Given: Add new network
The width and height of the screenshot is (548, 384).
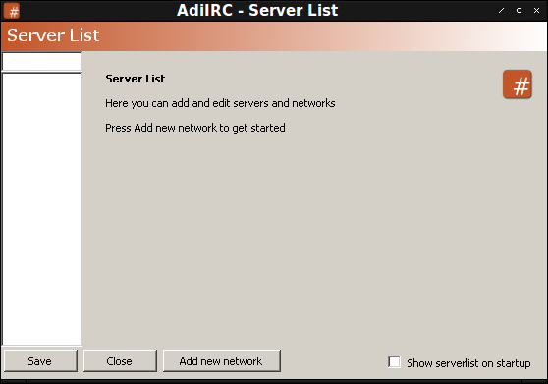Looking at the screenshot, I should point(222,361).
